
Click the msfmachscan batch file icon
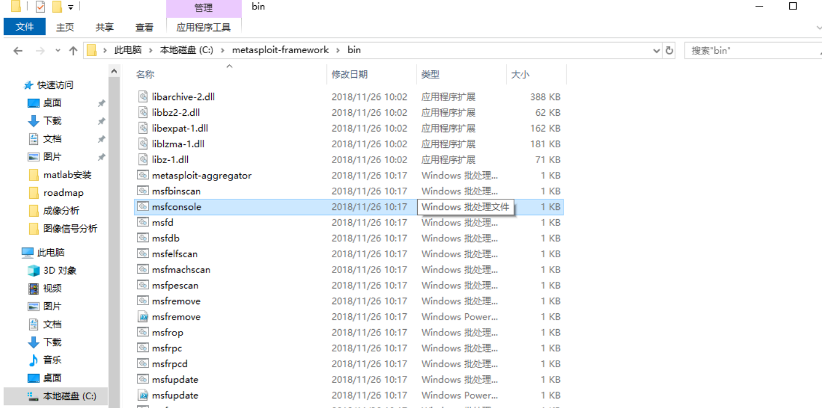(143, 269)
